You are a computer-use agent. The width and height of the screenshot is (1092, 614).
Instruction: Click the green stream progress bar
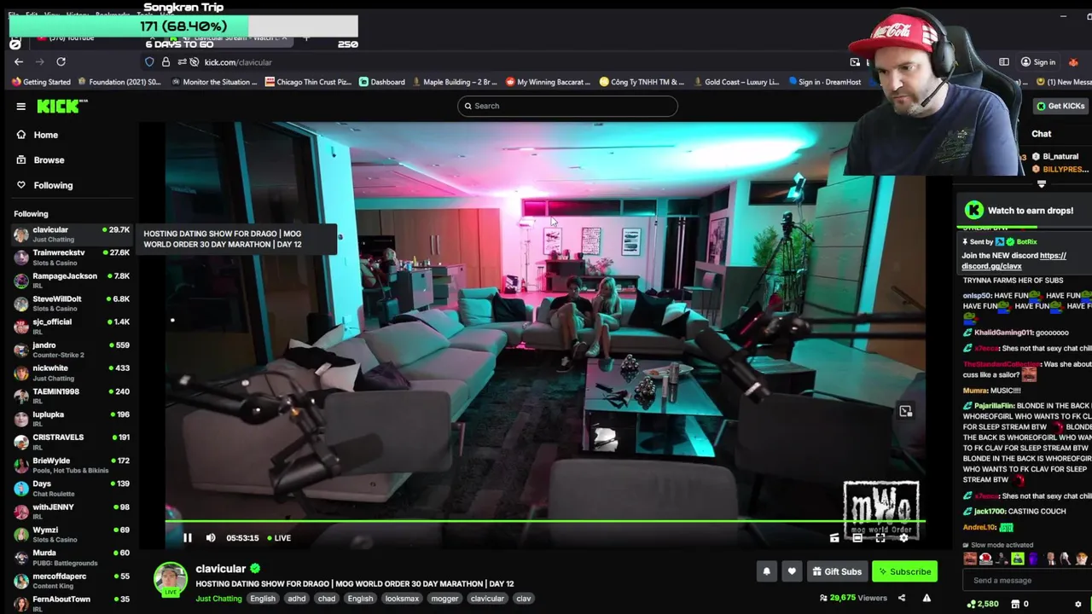(545, 520)
